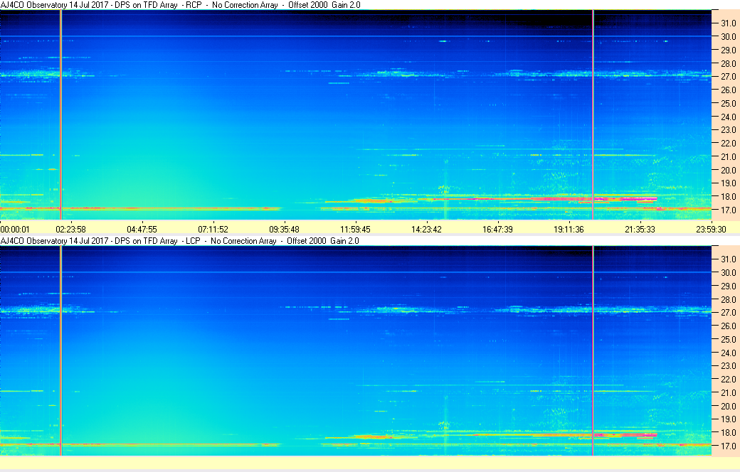Click the 25.0 frequency label on RCP panel

point(728,104)
